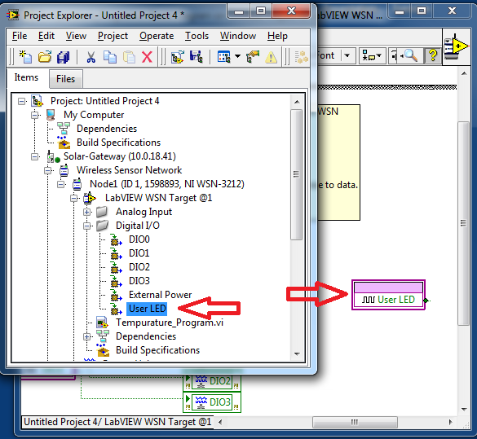The image size is (477, 439).
Task: Expand Dependencies under WSN Target
Action: [x=87, y=336]
